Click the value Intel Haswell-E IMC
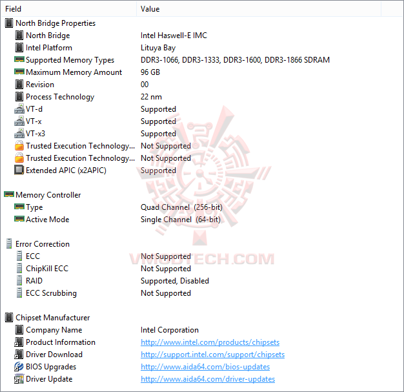Screen dimensions: 404x392 pos(174,36)
